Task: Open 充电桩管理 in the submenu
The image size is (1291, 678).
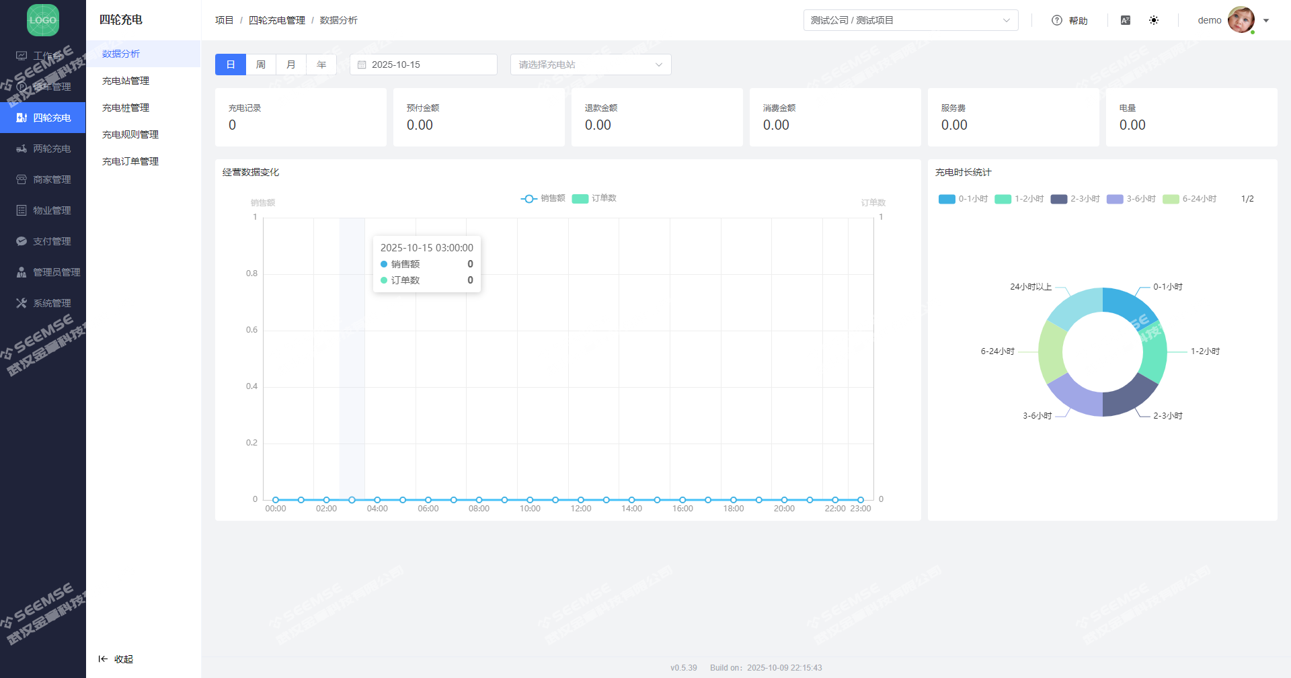Action: (x=126, y=108)
